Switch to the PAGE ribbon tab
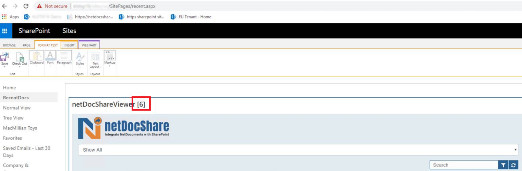The image size is (522, 171). (x=27, y=45)
